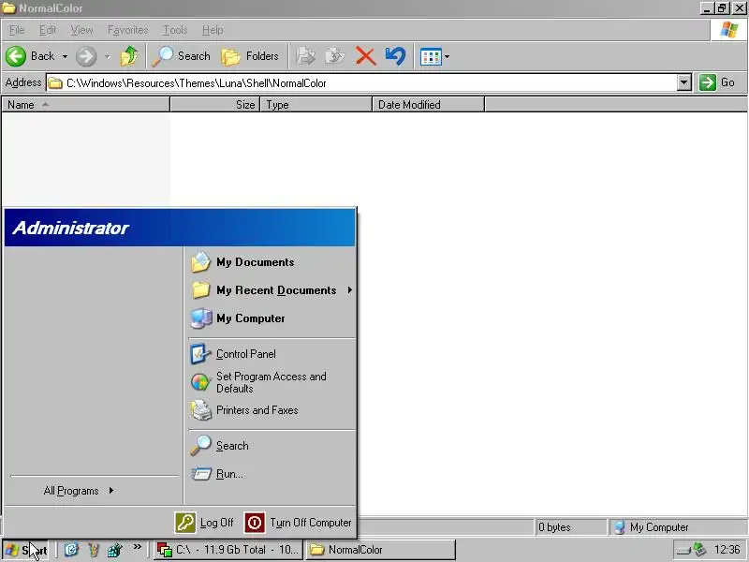Sort by the Type column header
Screen dimensions: 749x562
point(316,105)
